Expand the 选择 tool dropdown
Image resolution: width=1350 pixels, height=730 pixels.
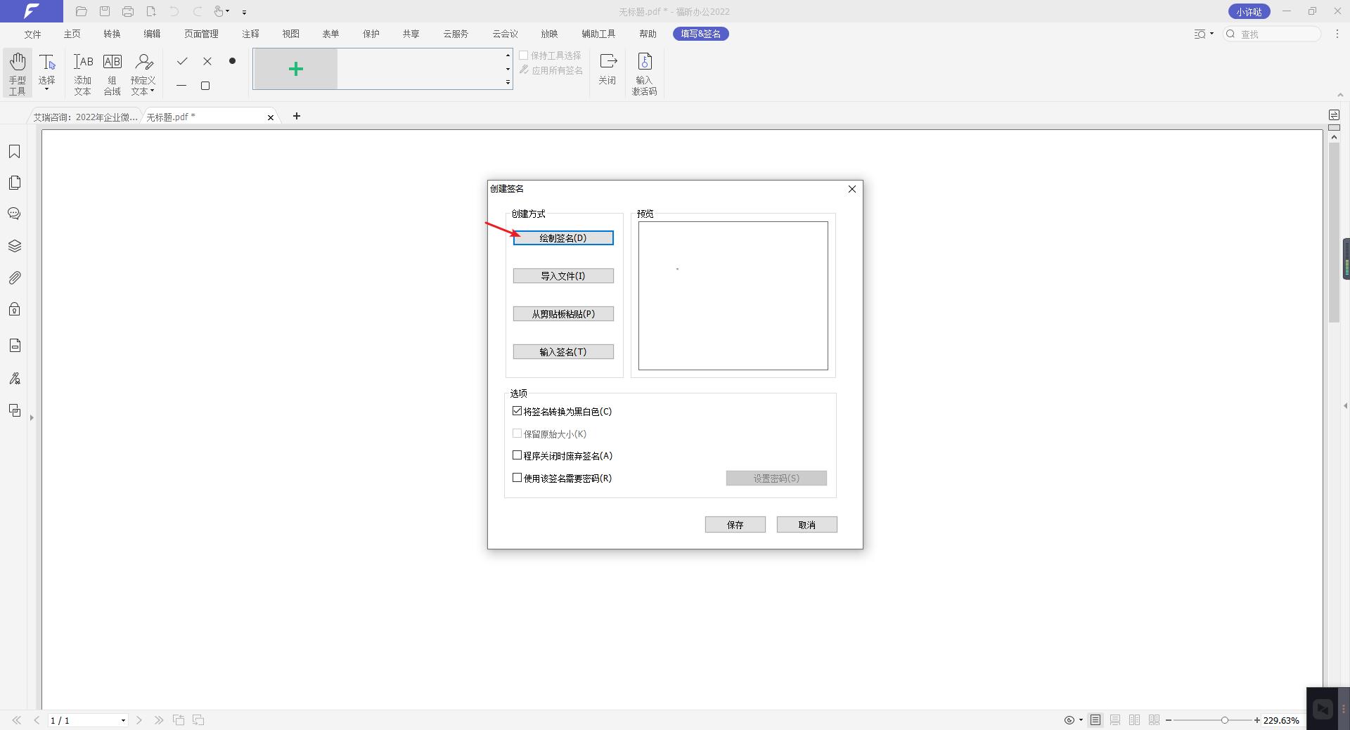click(x=46, y=88)
